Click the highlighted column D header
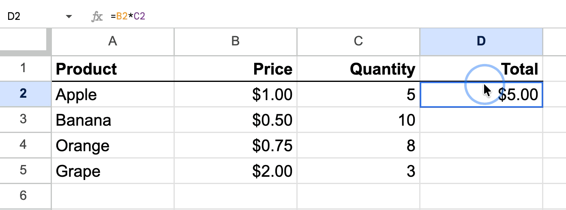The height and width of the screenshot is (210, 566). [x=481, y=41]
